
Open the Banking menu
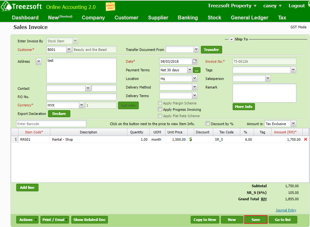[x=188, y=18]
